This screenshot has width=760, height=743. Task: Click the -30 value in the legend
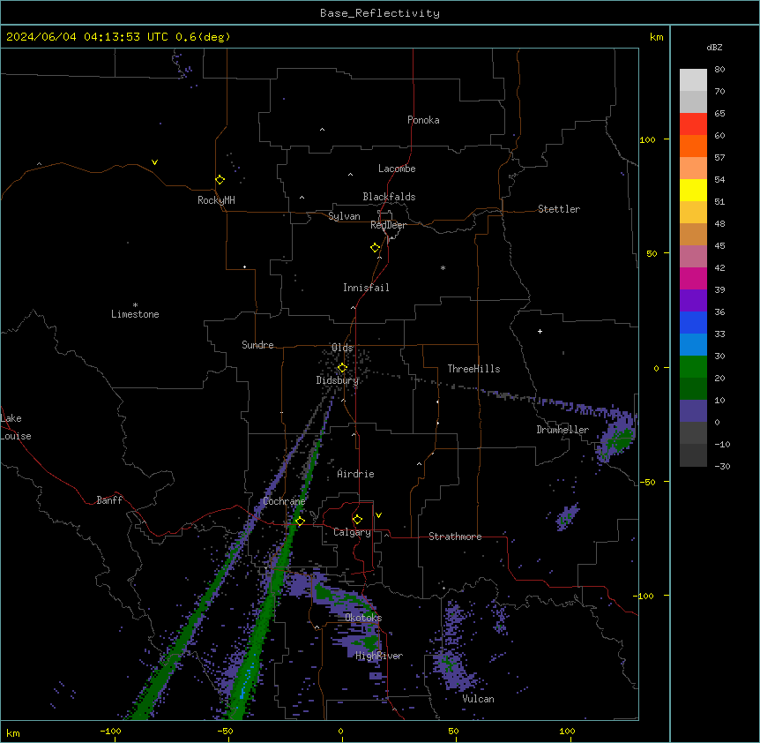pyautogui.click(x=722, y=466)
